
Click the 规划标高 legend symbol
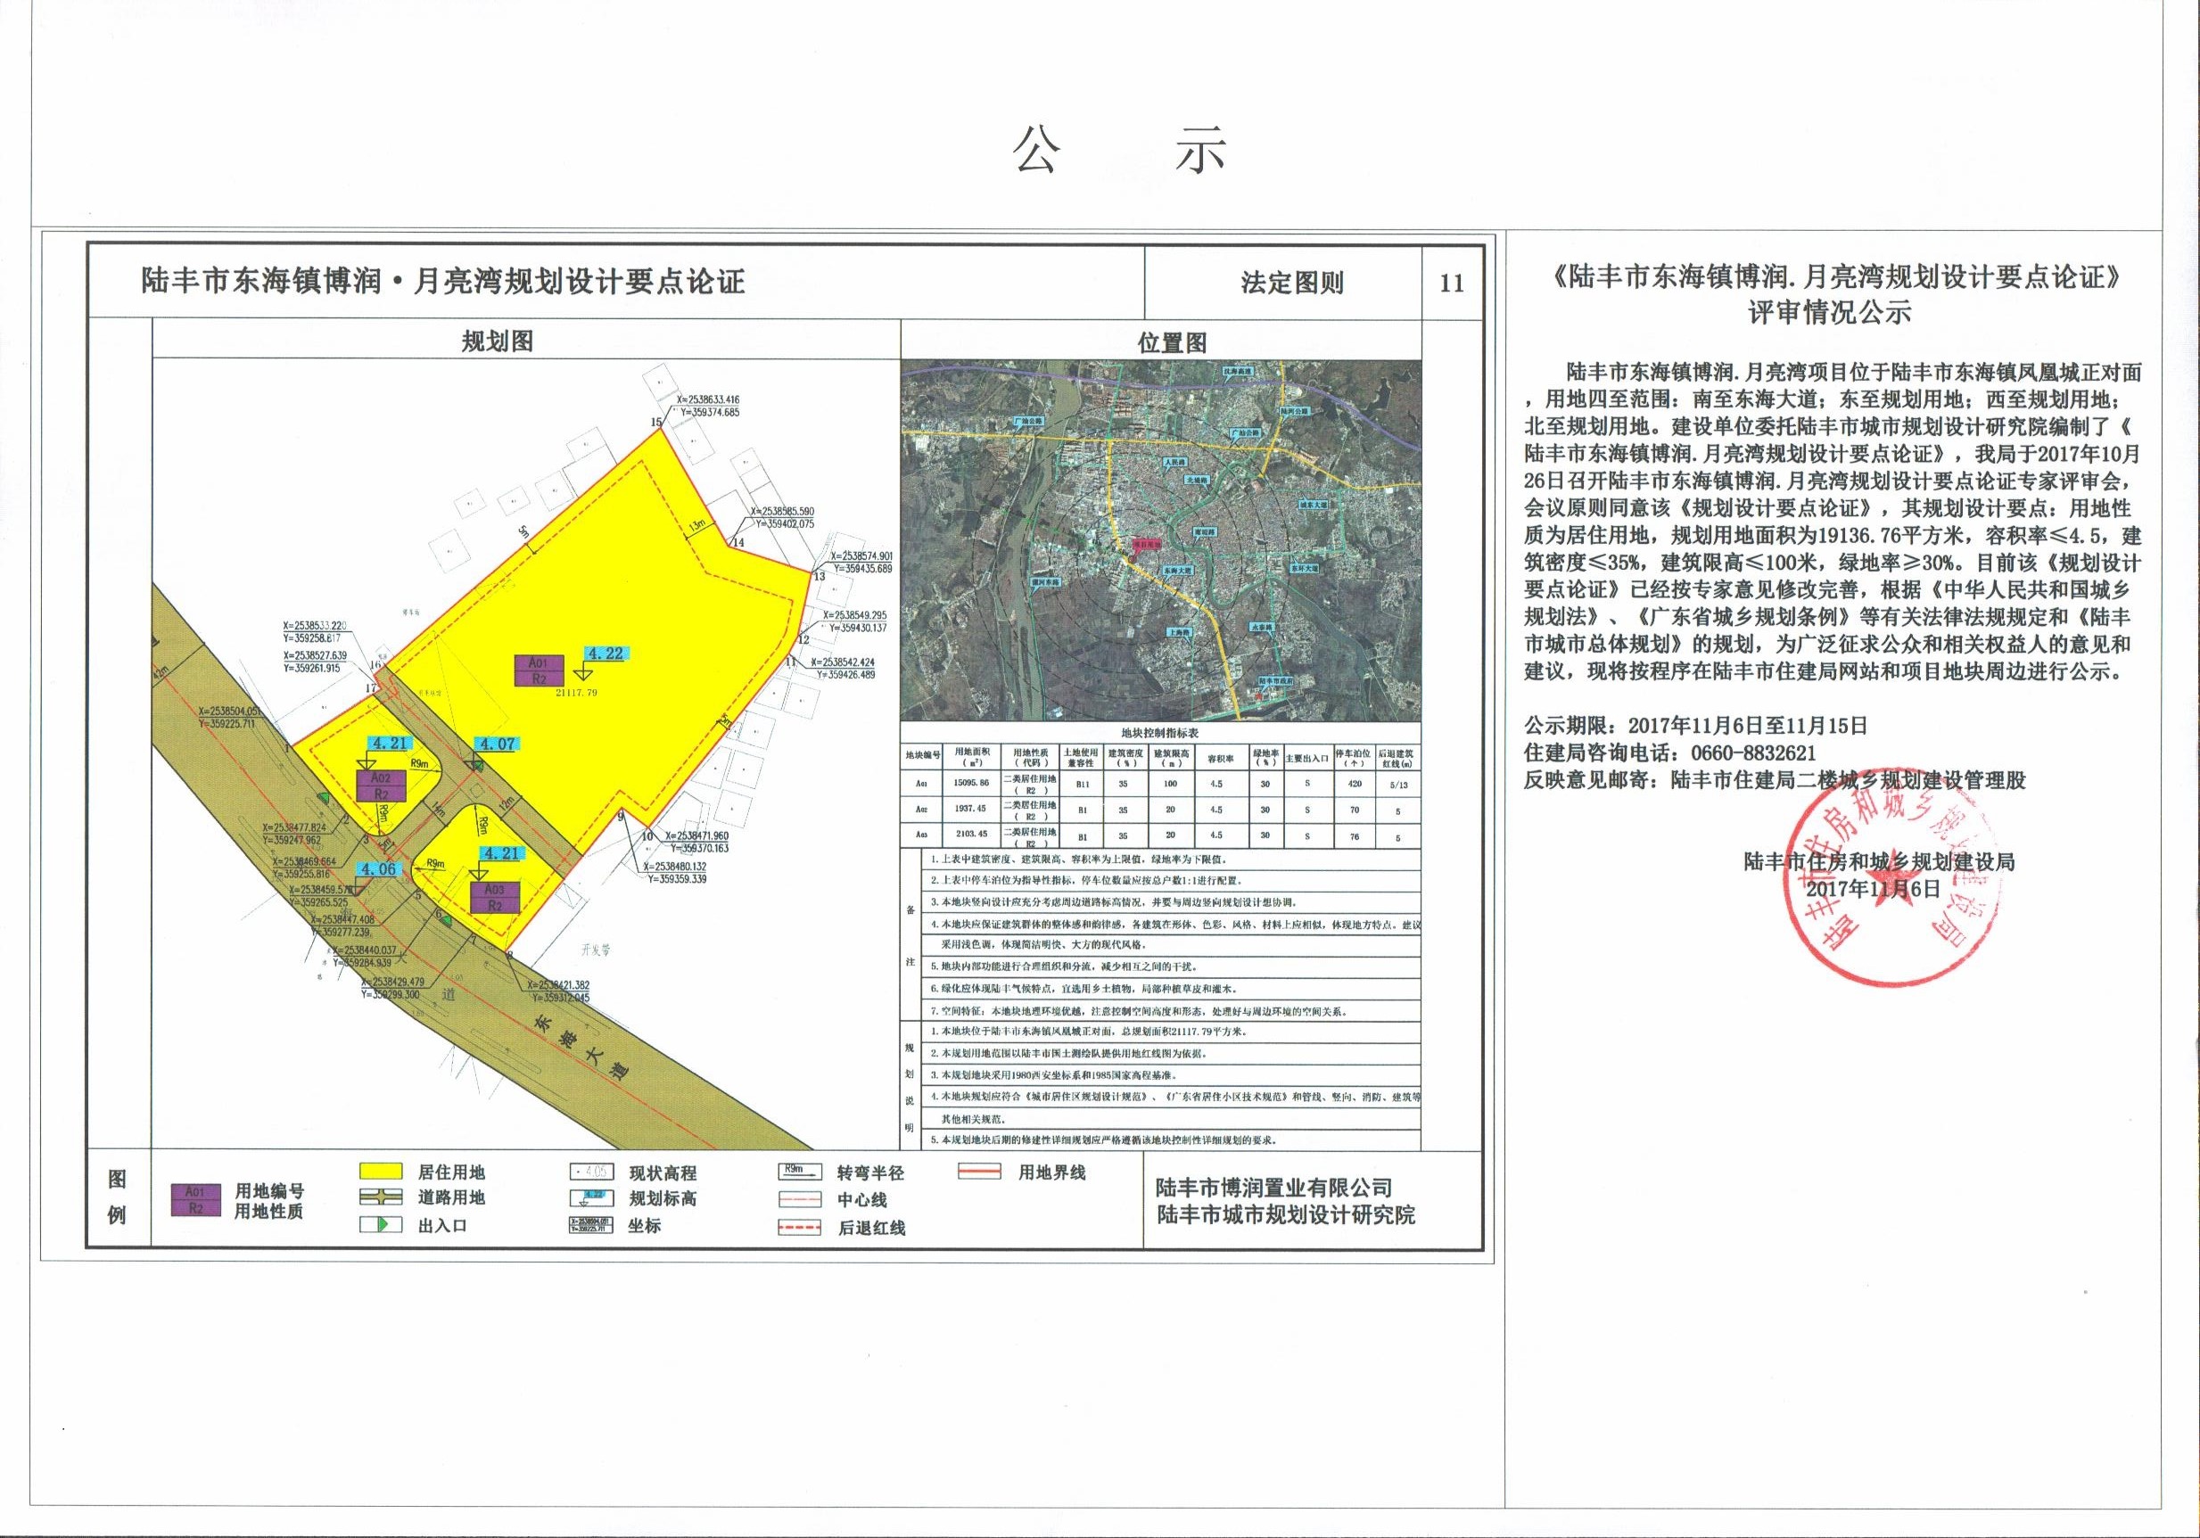(x=591, y=1197)
